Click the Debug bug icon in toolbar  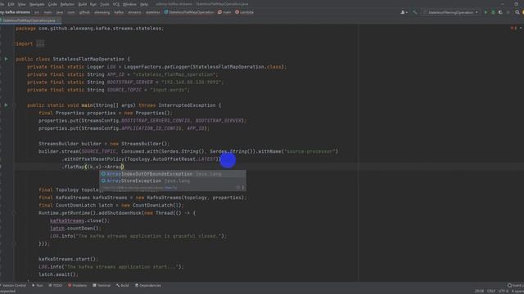[493, 12]
